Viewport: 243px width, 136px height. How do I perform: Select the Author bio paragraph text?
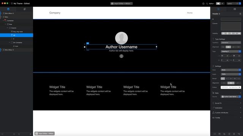pyautogui.click(x=121, y=51)
